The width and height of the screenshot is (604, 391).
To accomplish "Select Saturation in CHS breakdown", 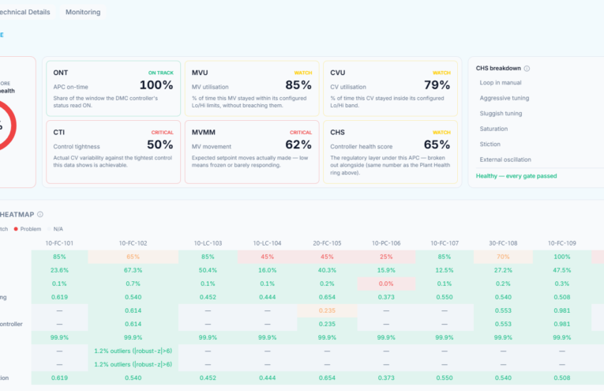I will [x=493, y=129].
